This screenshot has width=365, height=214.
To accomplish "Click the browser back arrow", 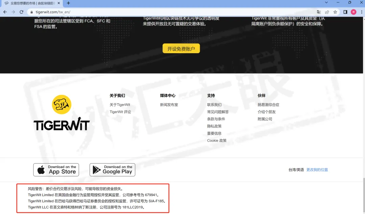I will pos(5,12).
